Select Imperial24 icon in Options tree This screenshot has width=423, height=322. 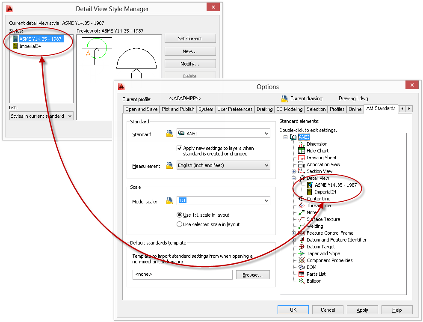point(310,192)
